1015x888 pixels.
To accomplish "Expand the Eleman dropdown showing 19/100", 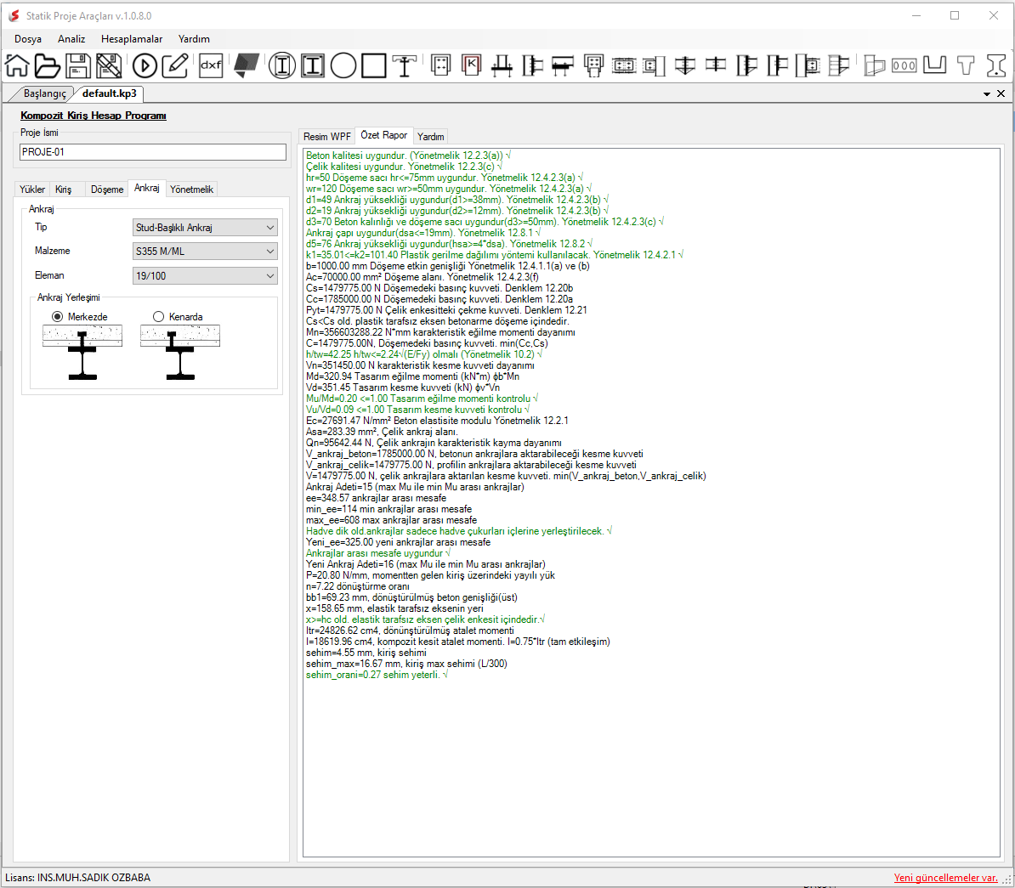I will click(x=205, y=275).
